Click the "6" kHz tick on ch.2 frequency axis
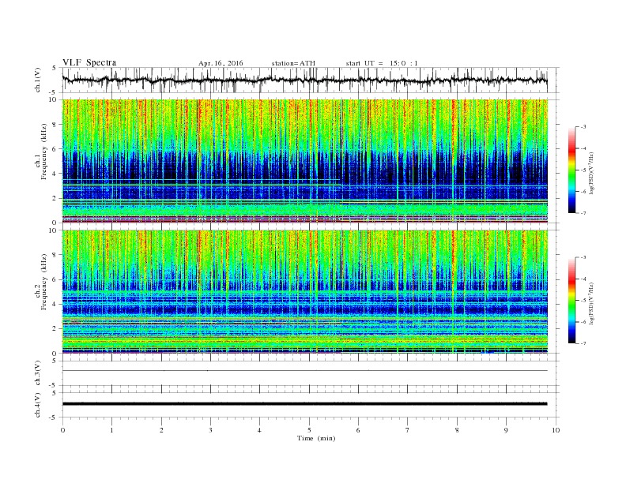This screenshot has width=626, height=483. pos(55,279)
